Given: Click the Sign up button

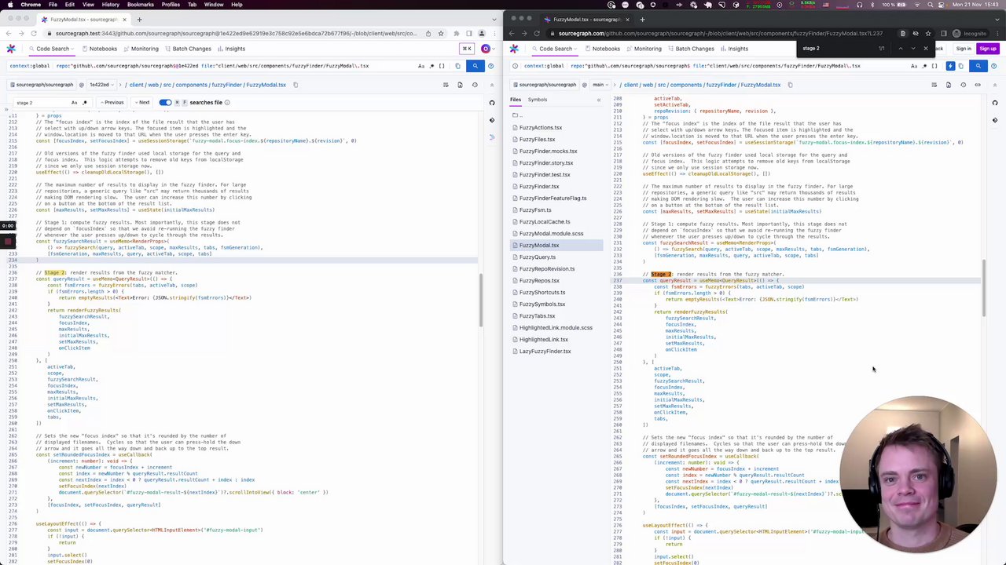Looking at the screenshot, I should pos(987,49).
